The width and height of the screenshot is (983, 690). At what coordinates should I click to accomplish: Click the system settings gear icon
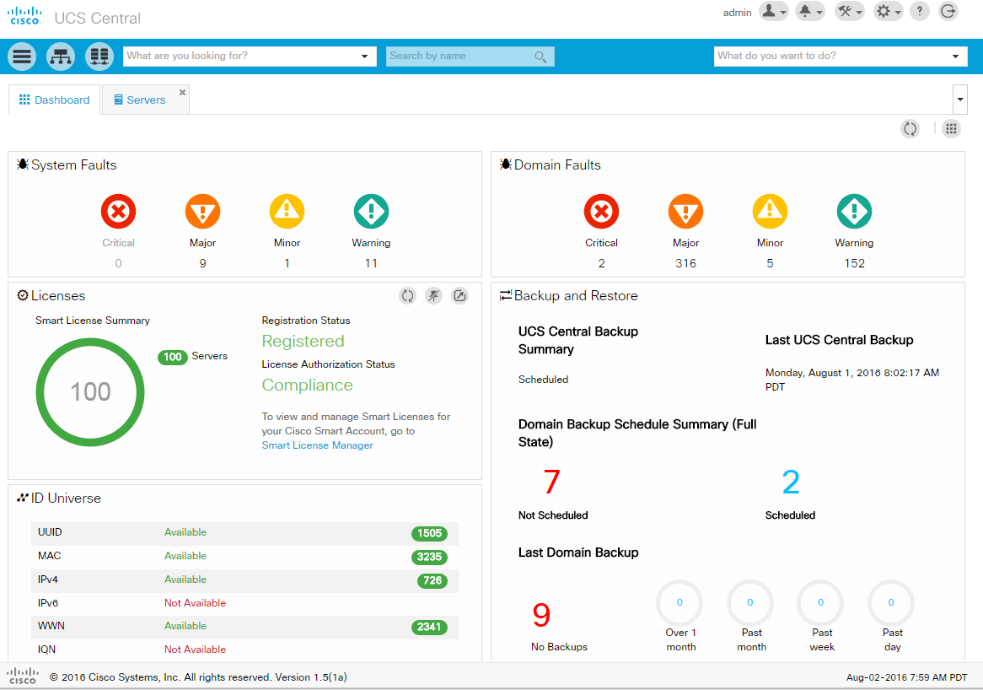[x=888, y=11]
